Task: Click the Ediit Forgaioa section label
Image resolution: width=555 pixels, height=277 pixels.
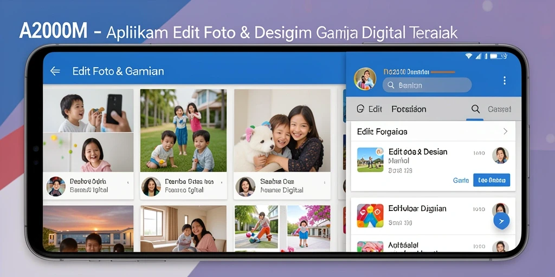Action: pyautogui.click(x=382, y=131)
